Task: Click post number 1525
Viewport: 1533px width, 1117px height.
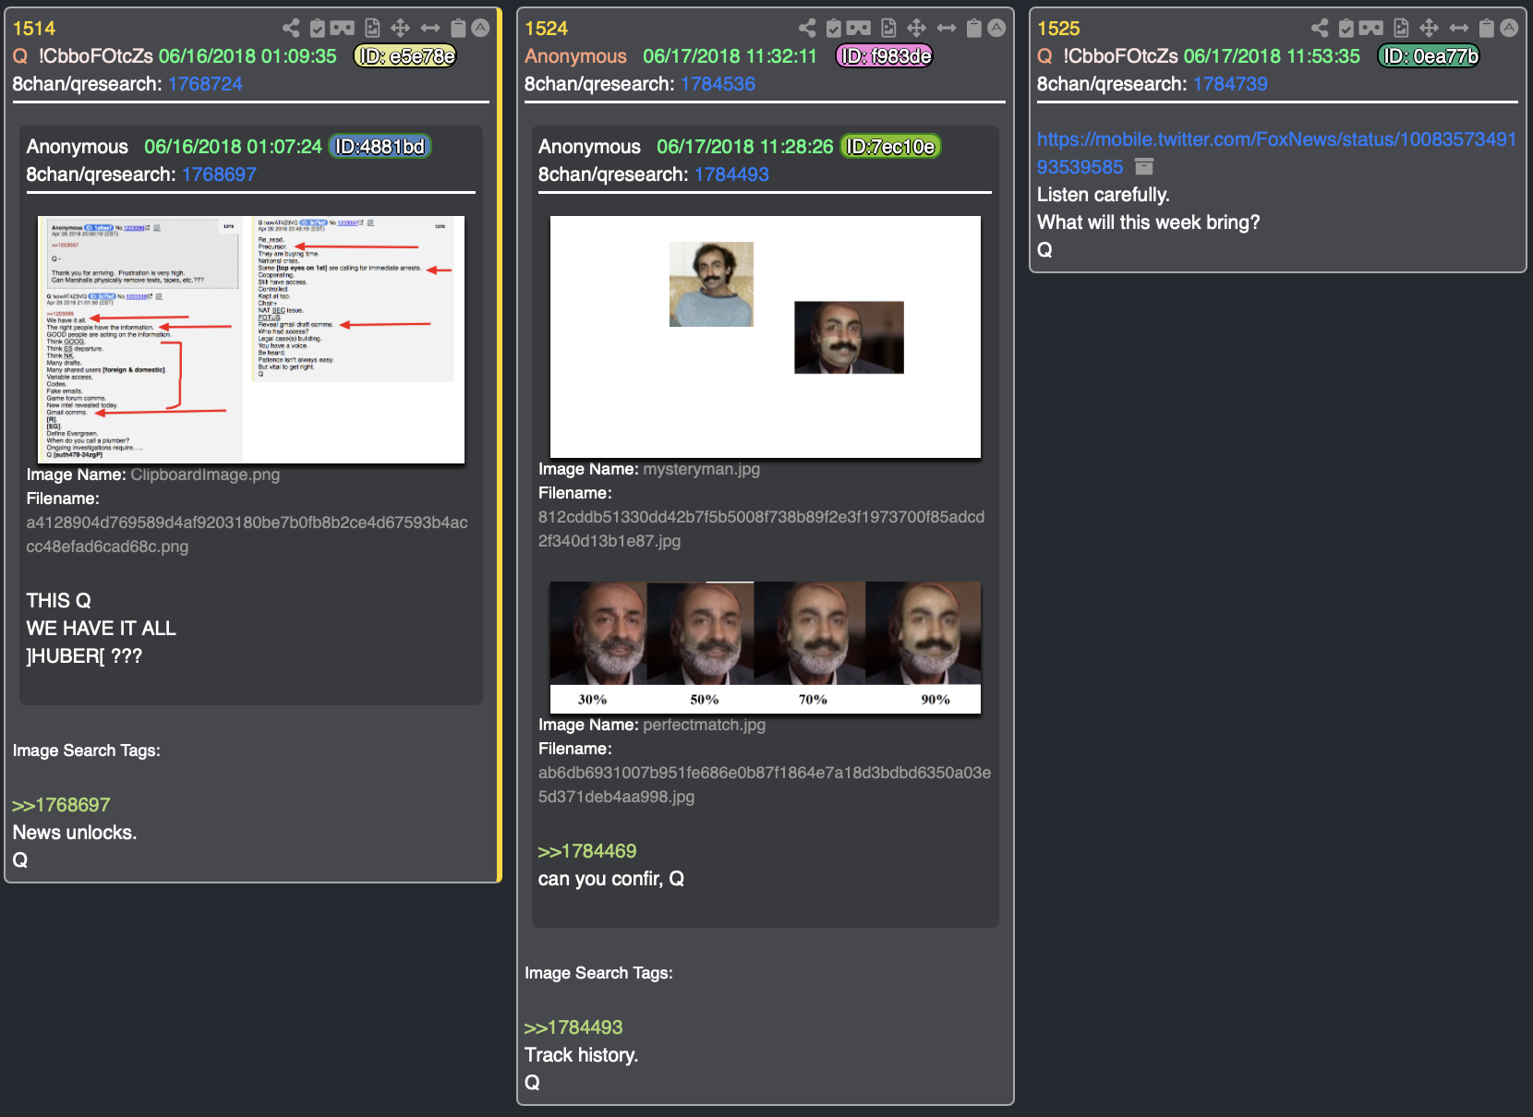Action: coord(1058,29)
